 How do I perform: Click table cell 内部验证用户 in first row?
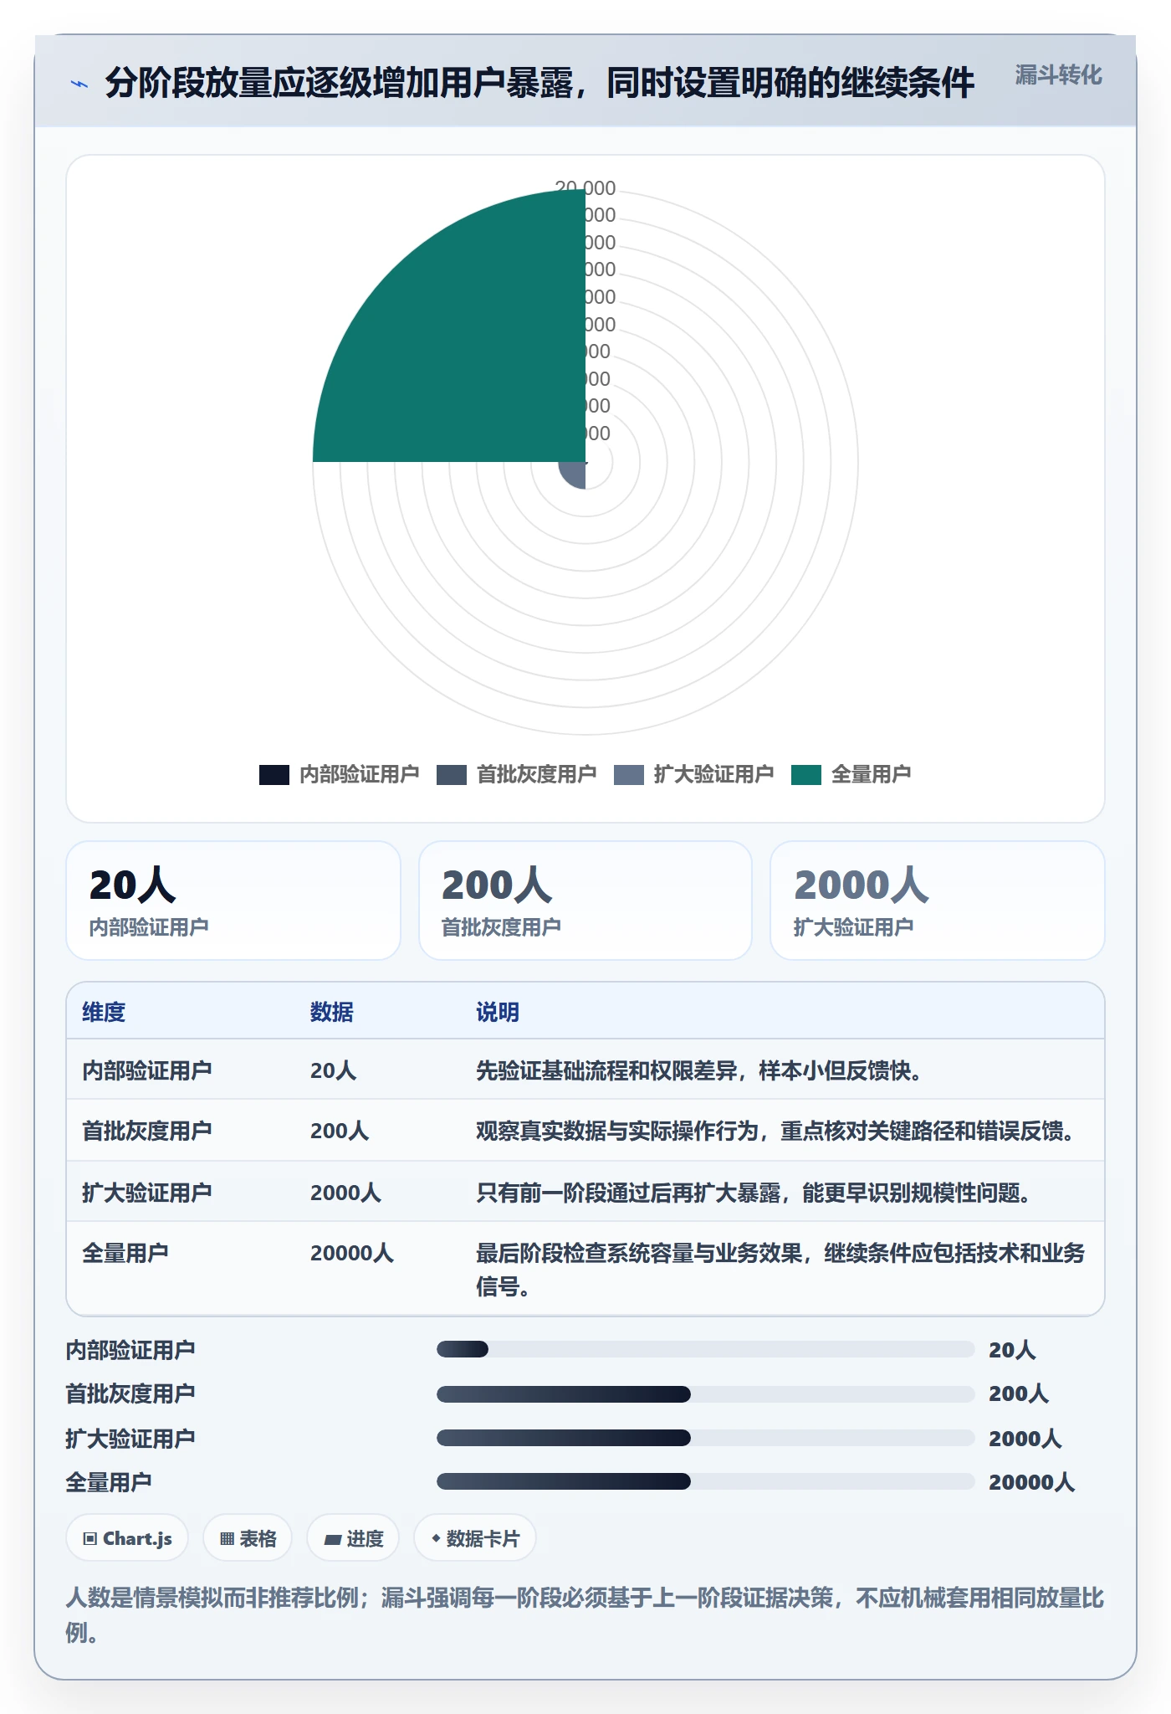(146, 1070)
